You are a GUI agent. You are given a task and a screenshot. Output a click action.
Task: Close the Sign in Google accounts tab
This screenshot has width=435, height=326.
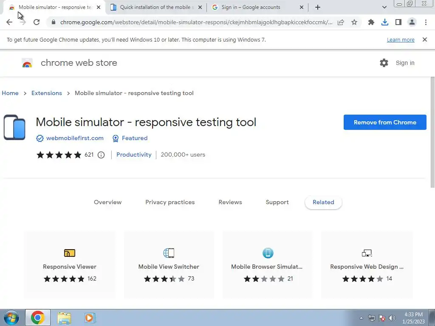pos(302,8)
